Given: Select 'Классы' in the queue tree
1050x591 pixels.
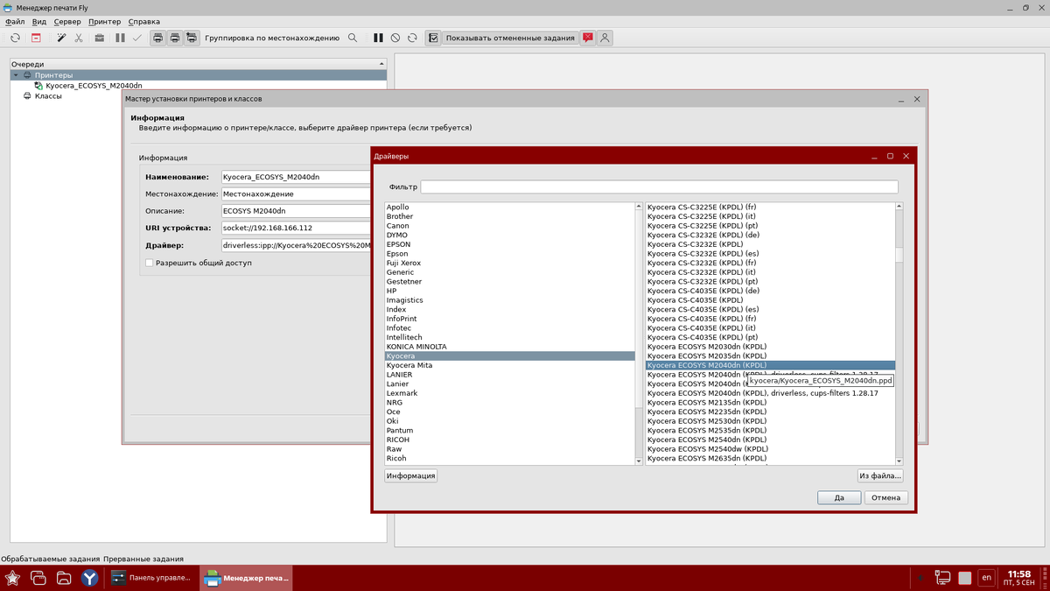Looking at the screenshot, I should (x=48, y=96).
